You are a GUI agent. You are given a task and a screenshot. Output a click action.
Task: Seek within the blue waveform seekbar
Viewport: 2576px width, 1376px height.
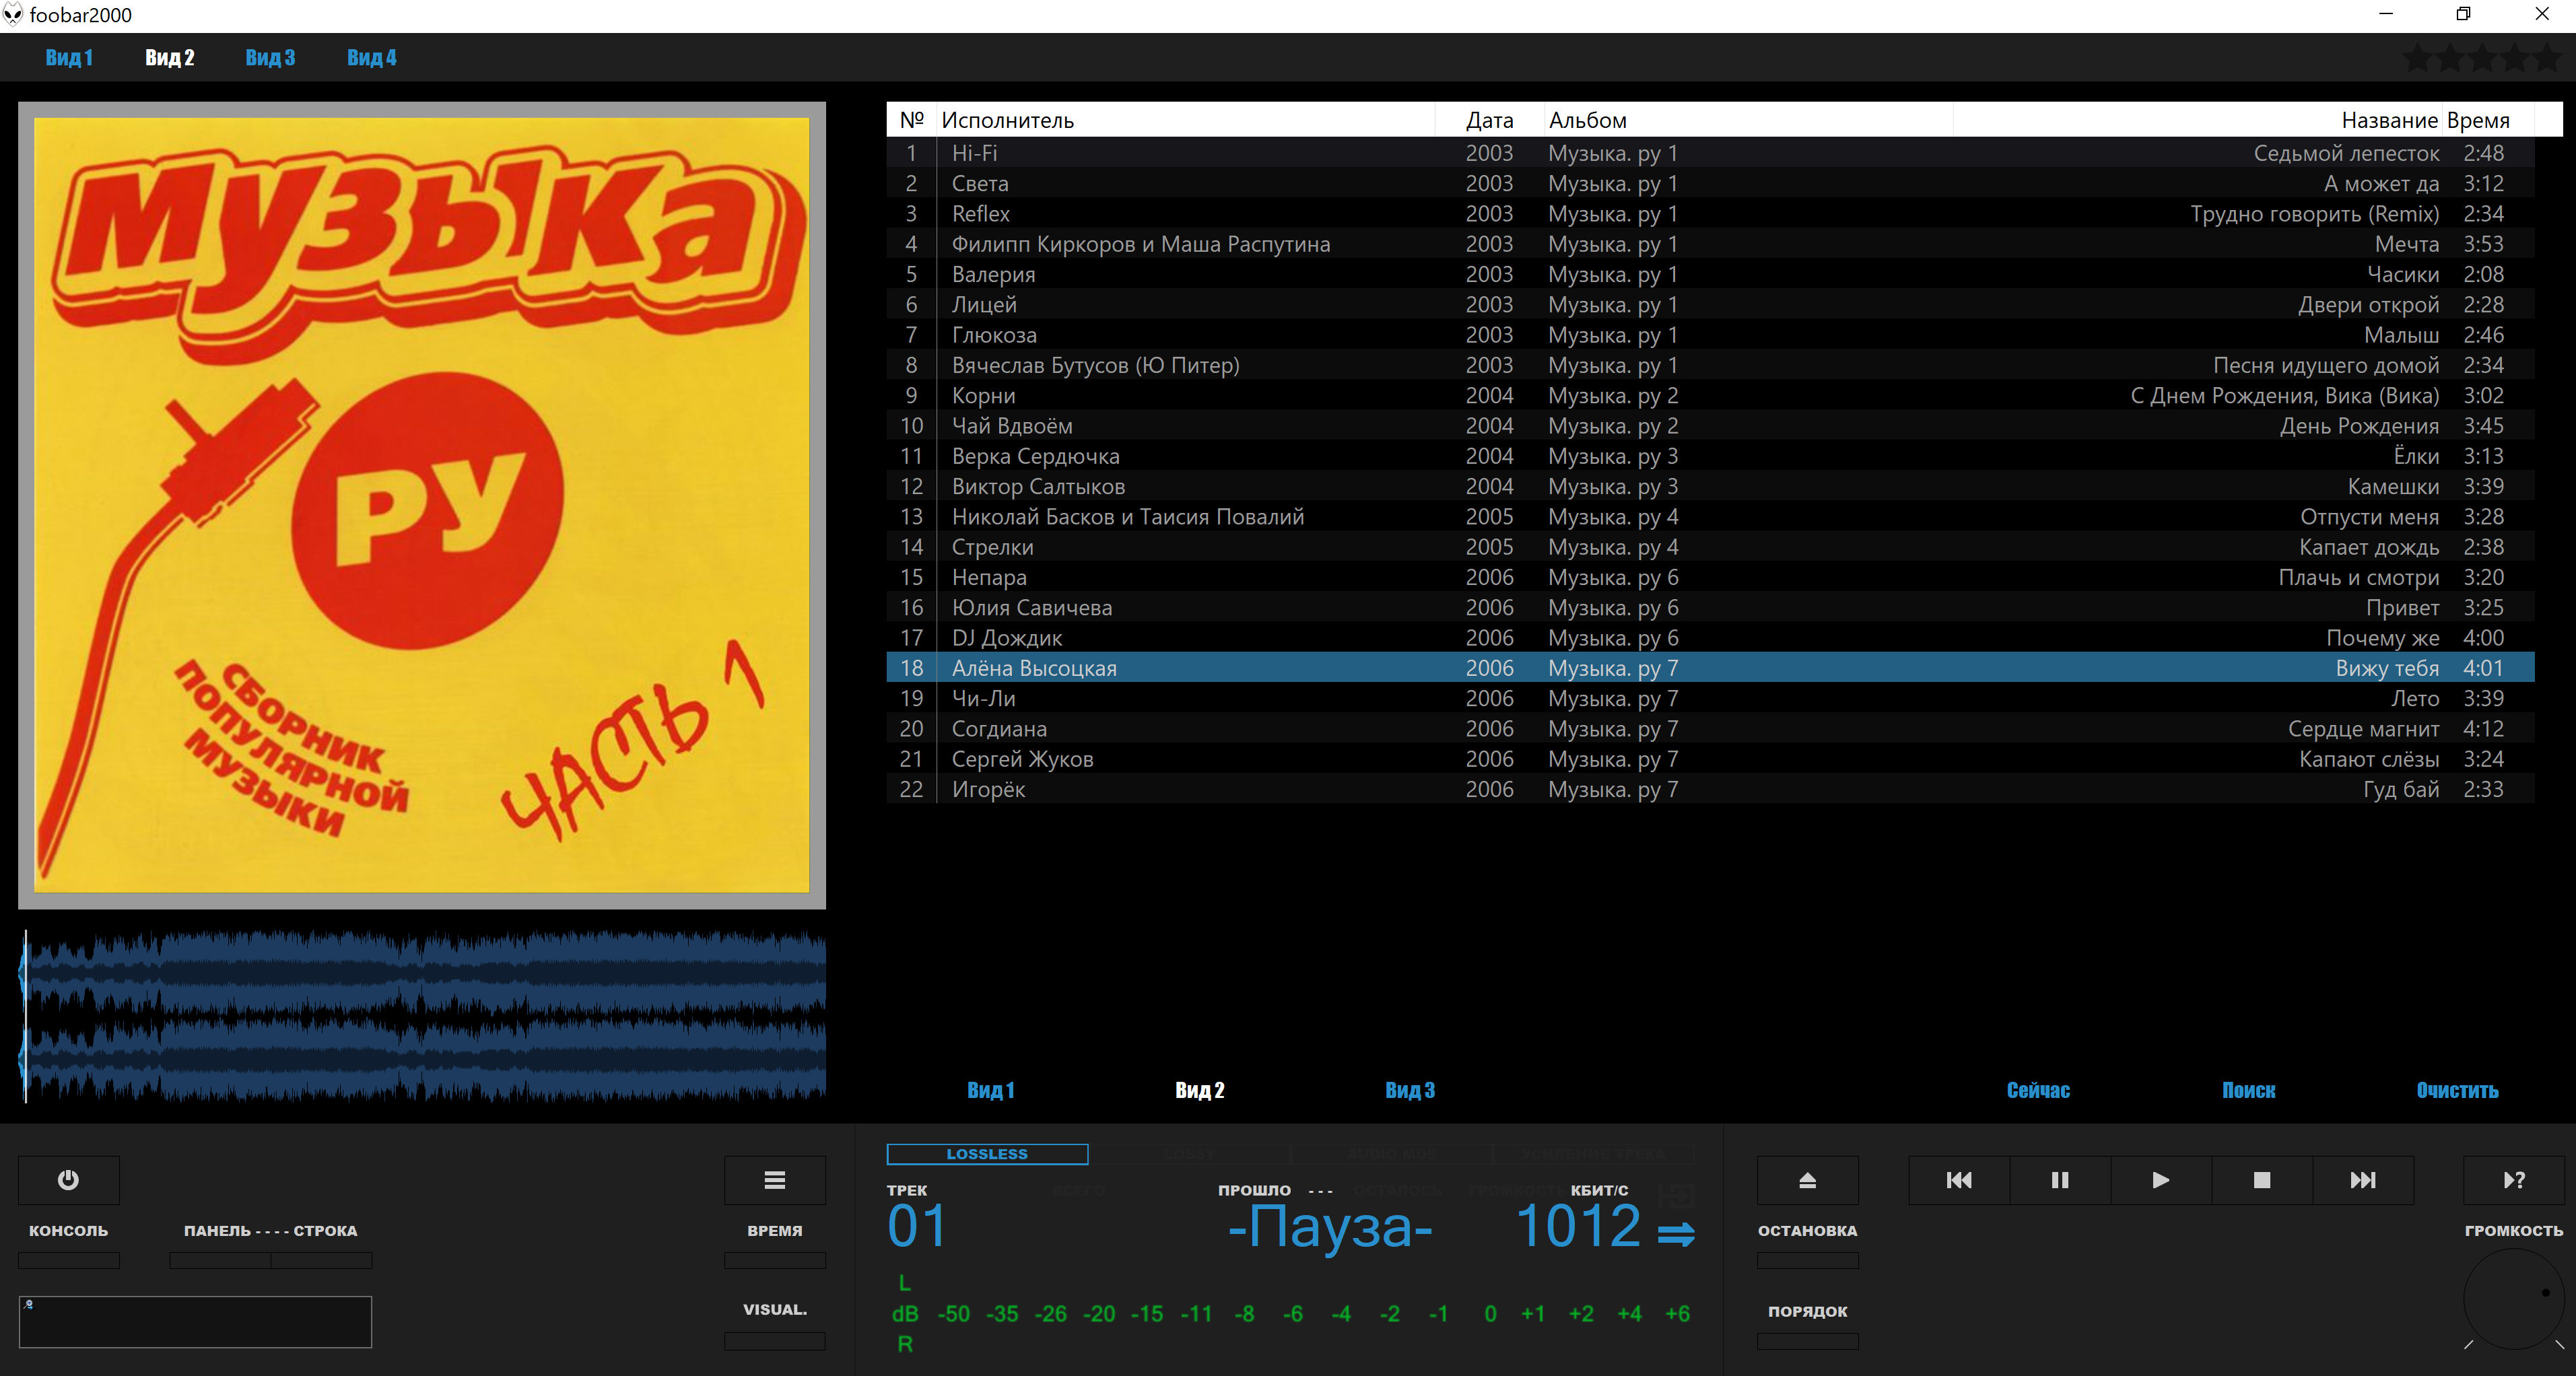(x=422, y=1016)
